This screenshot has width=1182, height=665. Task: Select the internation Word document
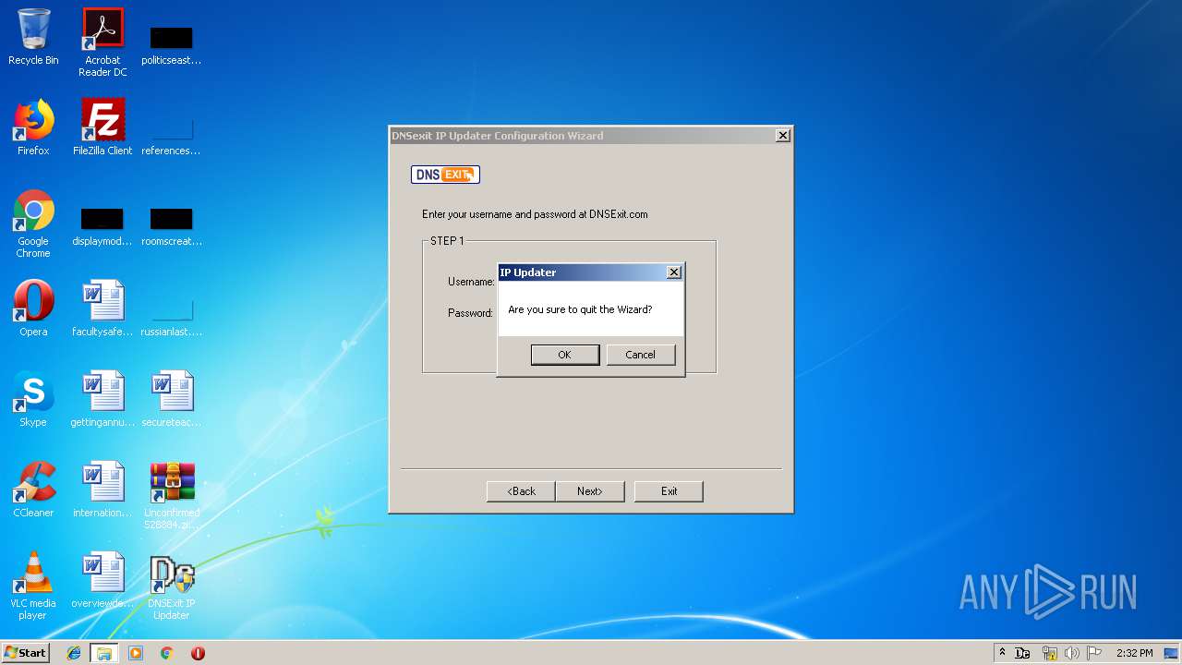tap(103, 490)
